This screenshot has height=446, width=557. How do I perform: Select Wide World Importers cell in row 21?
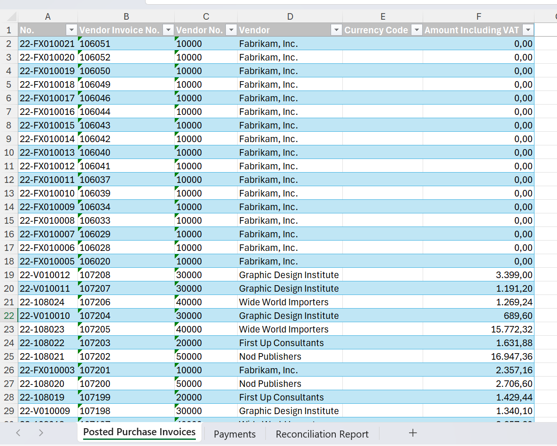click(289, 302)
